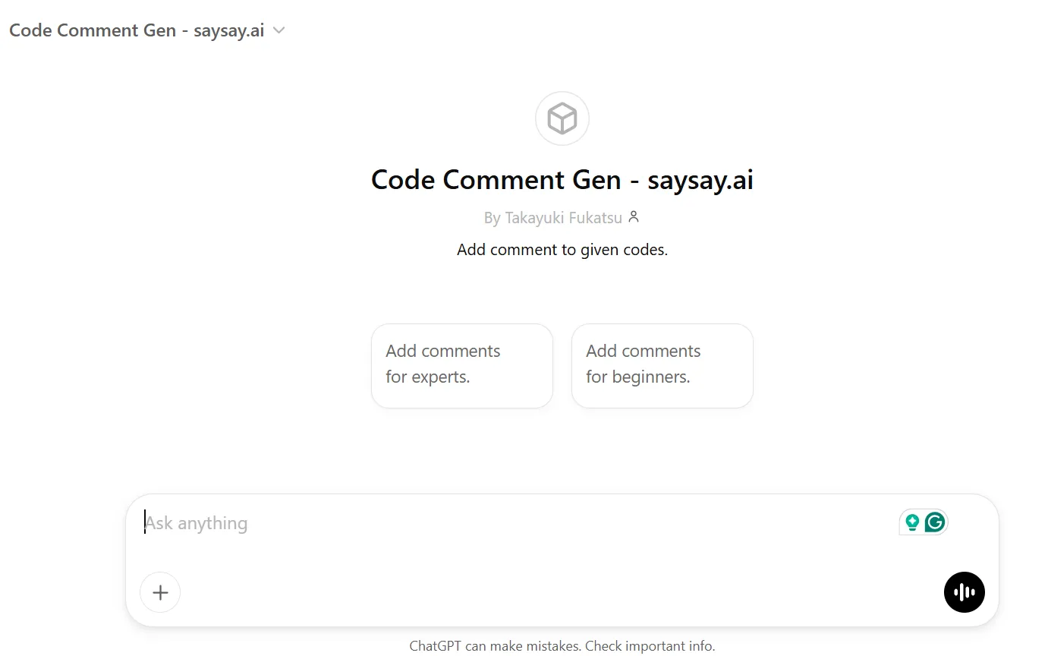Click the cube GPT logo icon

click(562, 118)
